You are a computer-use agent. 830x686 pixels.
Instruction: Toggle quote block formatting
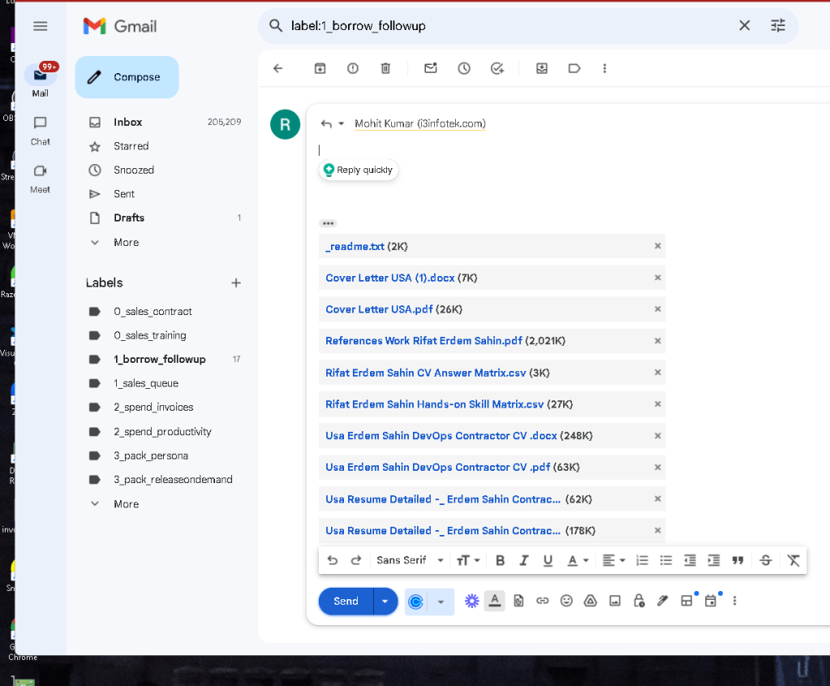pyautogui.click(x=738, y=560)
